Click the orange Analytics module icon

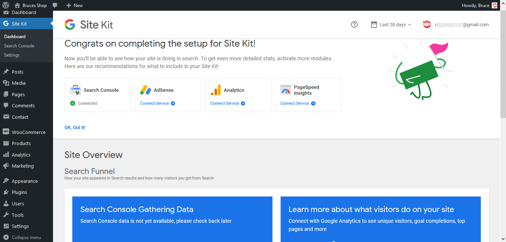point(215,90)
